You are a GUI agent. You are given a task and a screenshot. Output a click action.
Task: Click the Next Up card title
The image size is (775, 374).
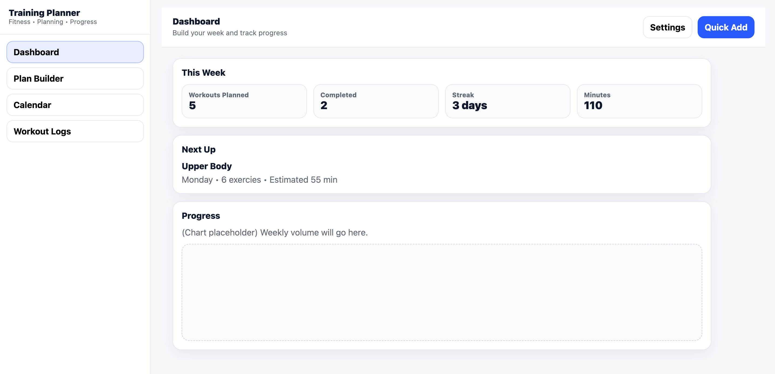click(x=198, y=149)
